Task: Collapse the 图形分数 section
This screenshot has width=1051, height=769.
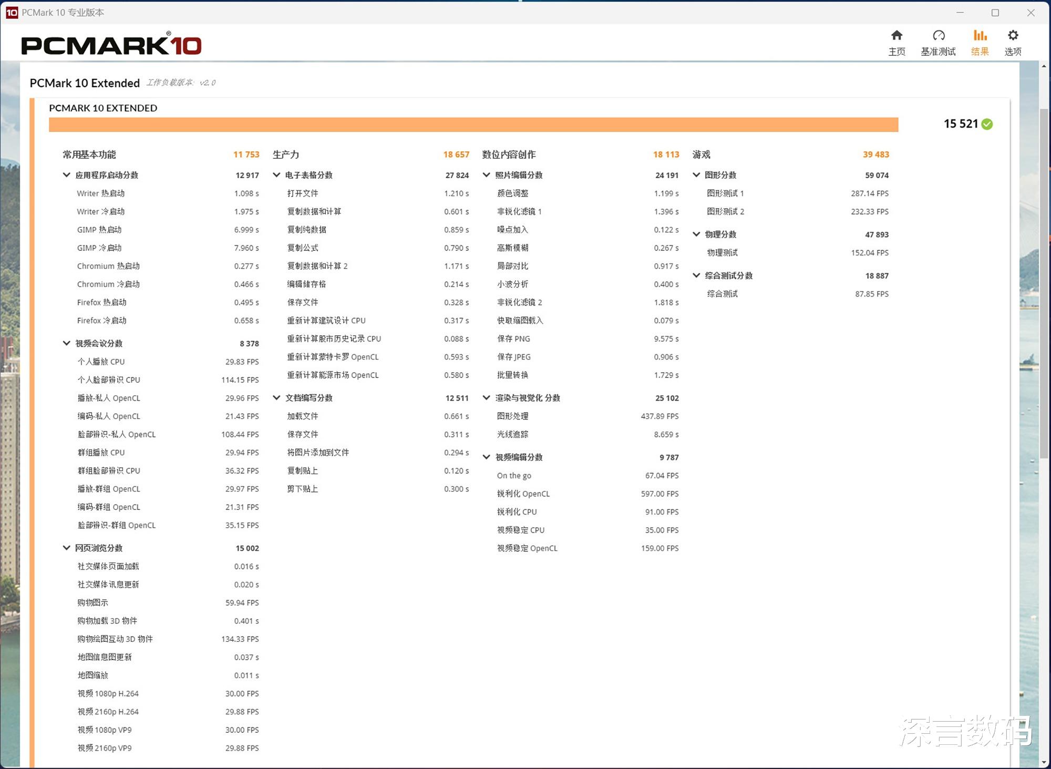Action: [696, 175]
